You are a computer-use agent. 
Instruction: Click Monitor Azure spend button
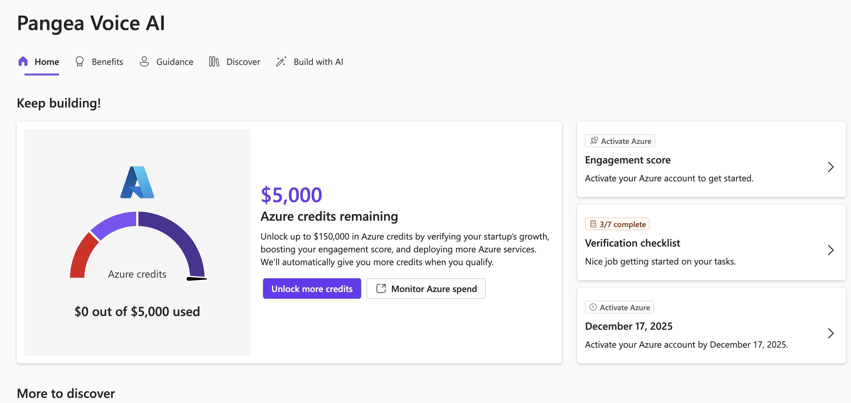(x=426, y=289)
